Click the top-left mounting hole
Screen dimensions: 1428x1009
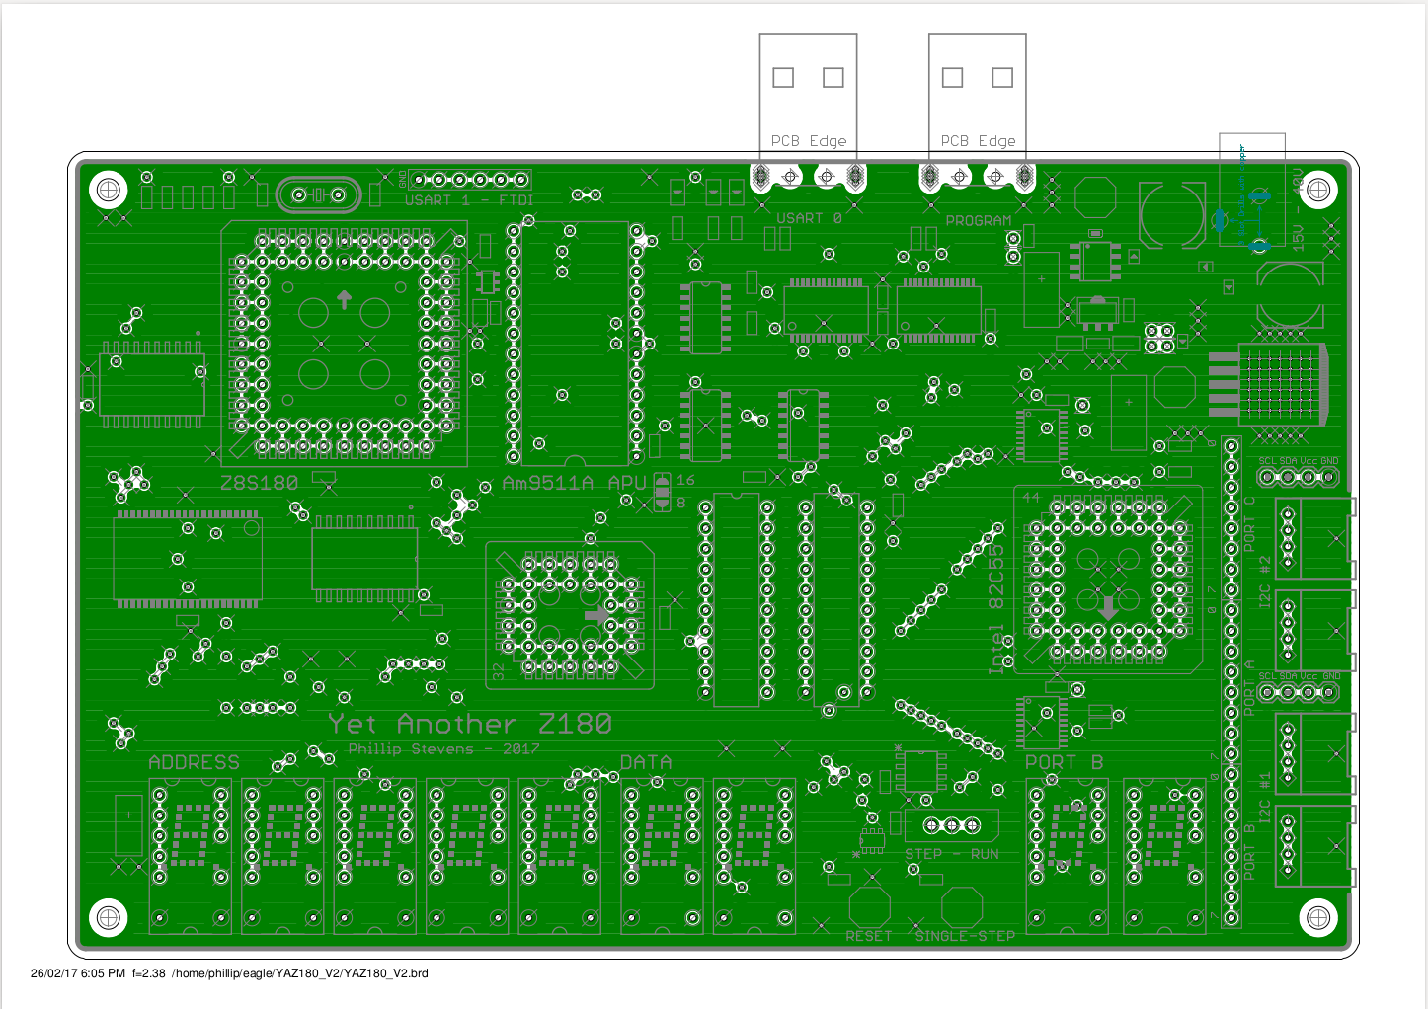109,189
